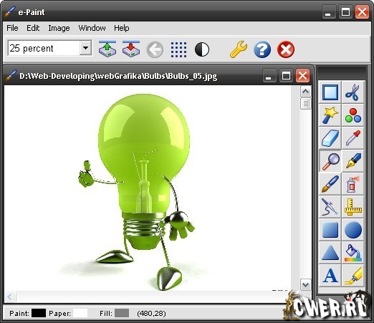Click the red down-arrow drive icon

[x=131, y=49]
